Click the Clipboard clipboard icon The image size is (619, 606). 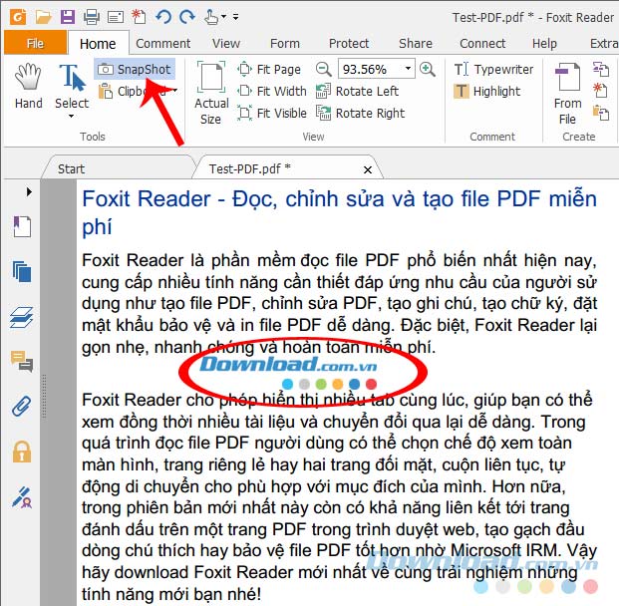[106, 91]
